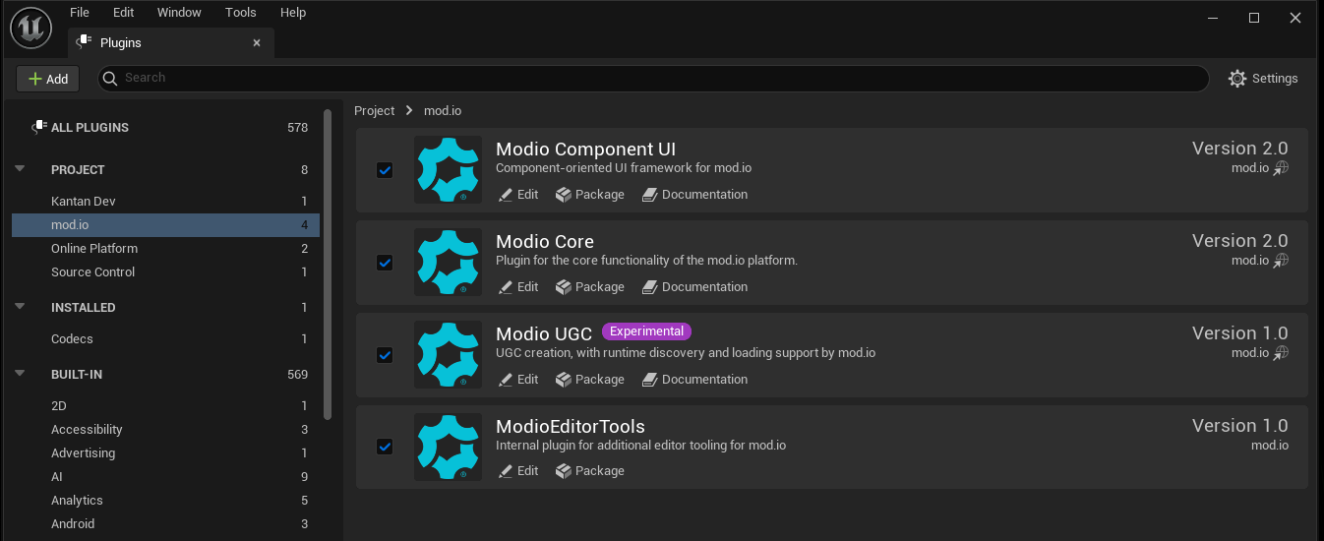This screenshot has height=541, width=1324.
Task: Click the ModioEditorTools plugin title
Action: 571,427
